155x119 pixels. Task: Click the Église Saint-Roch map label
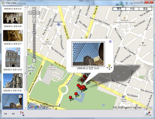pyautogui.click(x=47, y=43)
